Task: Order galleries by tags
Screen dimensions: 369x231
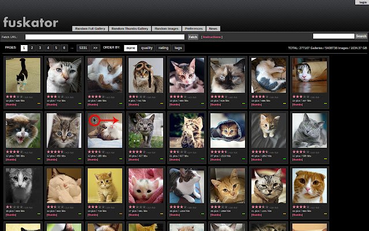Action: coord(178,48)
